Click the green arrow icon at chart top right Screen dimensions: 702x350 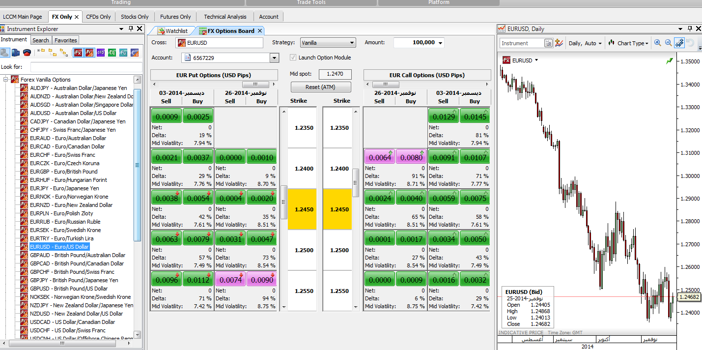click(x=669, y=61)
